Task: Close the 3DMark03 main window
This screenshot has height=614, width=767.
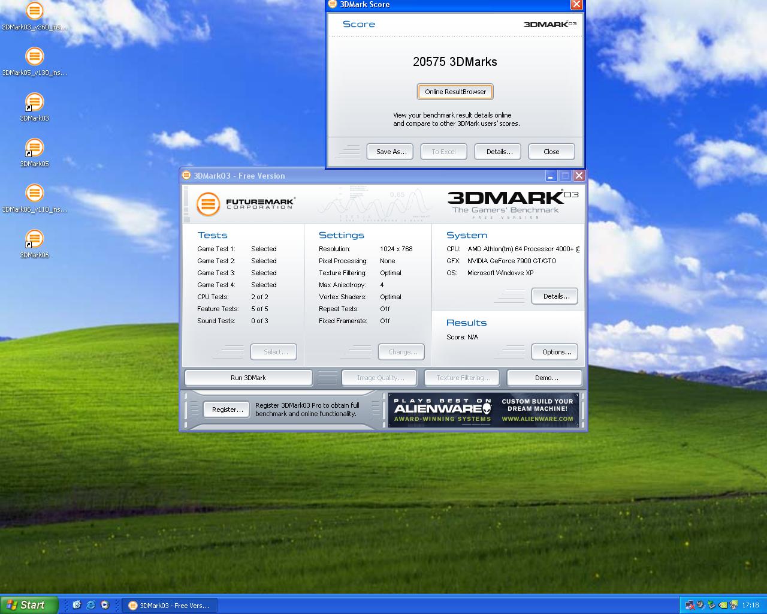Action: [579, 176]
